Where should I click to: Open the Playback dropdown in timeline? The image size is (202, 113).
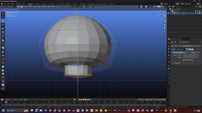click(9, 100)
